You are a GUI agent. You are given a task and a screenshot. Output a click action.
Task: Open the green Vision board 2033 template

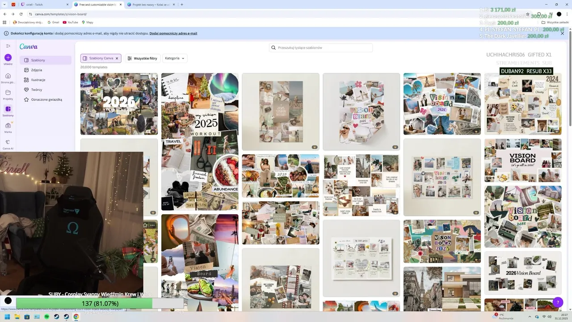(523, 216)
